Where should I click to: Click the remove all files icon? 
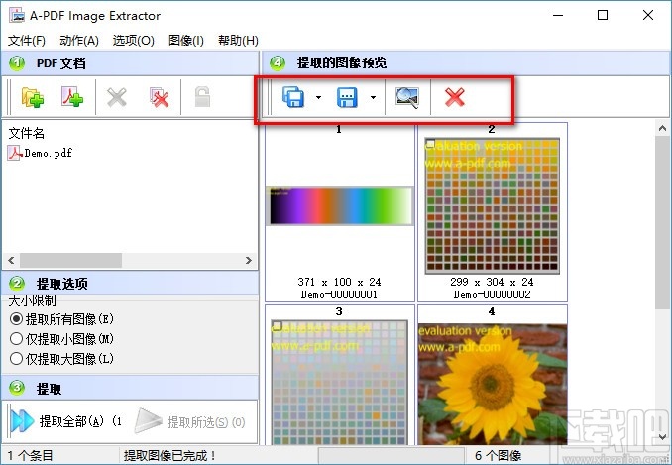(x=159, y=97)
